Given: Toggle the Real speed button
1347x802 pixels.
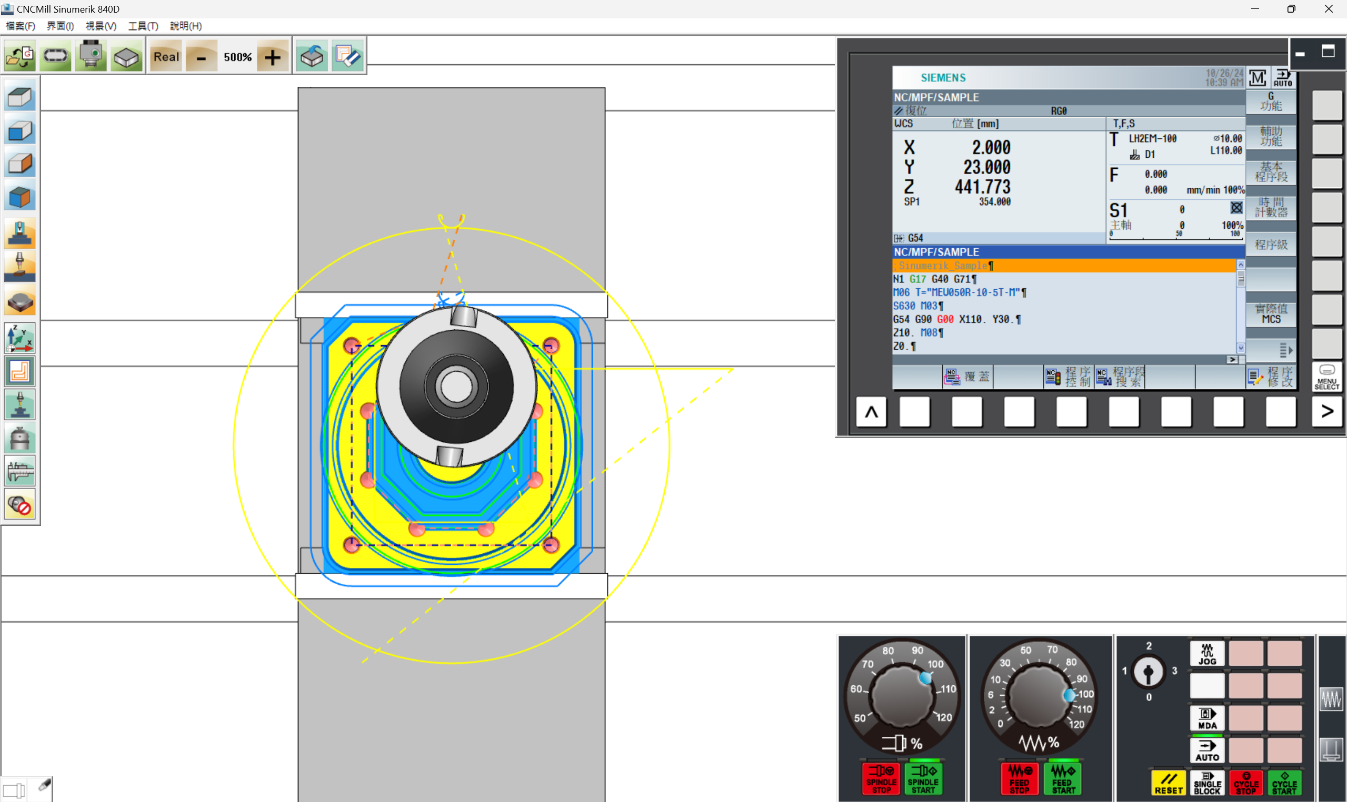Looking at the screenshot, I should (x=166, y=56).
